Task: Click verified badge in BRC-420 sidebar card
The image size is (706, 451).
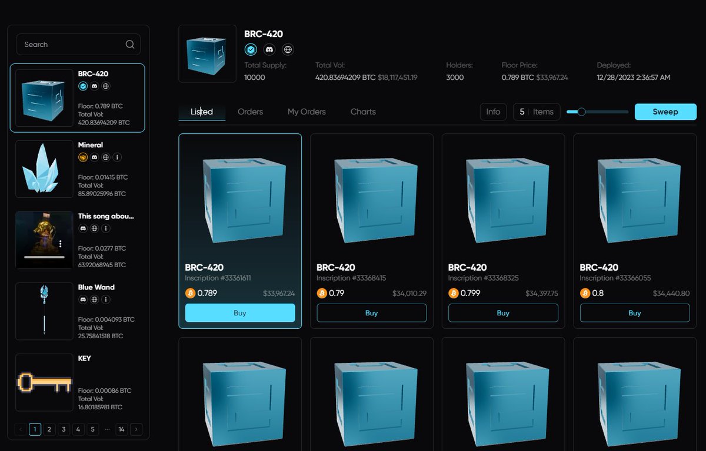Action: tap(83, 86)
